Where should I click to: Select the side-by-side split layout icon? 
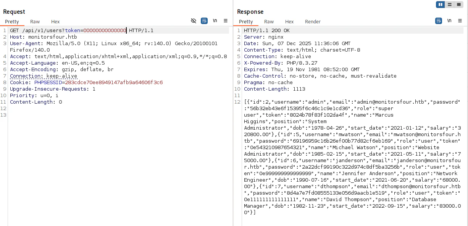(441, 5)
